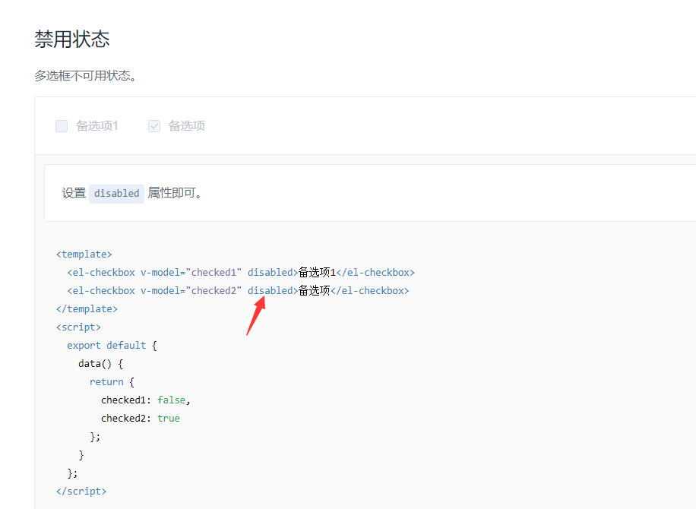
Task: Click the checked2: true line
Action: pos(141,418)
